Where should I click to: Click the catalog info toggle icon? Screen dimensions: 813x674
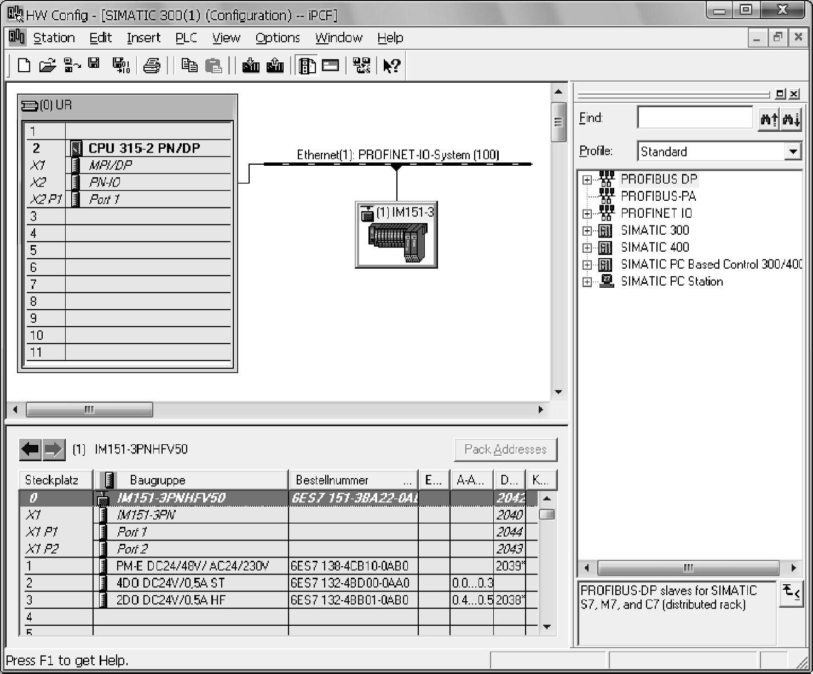click(791, 593)
